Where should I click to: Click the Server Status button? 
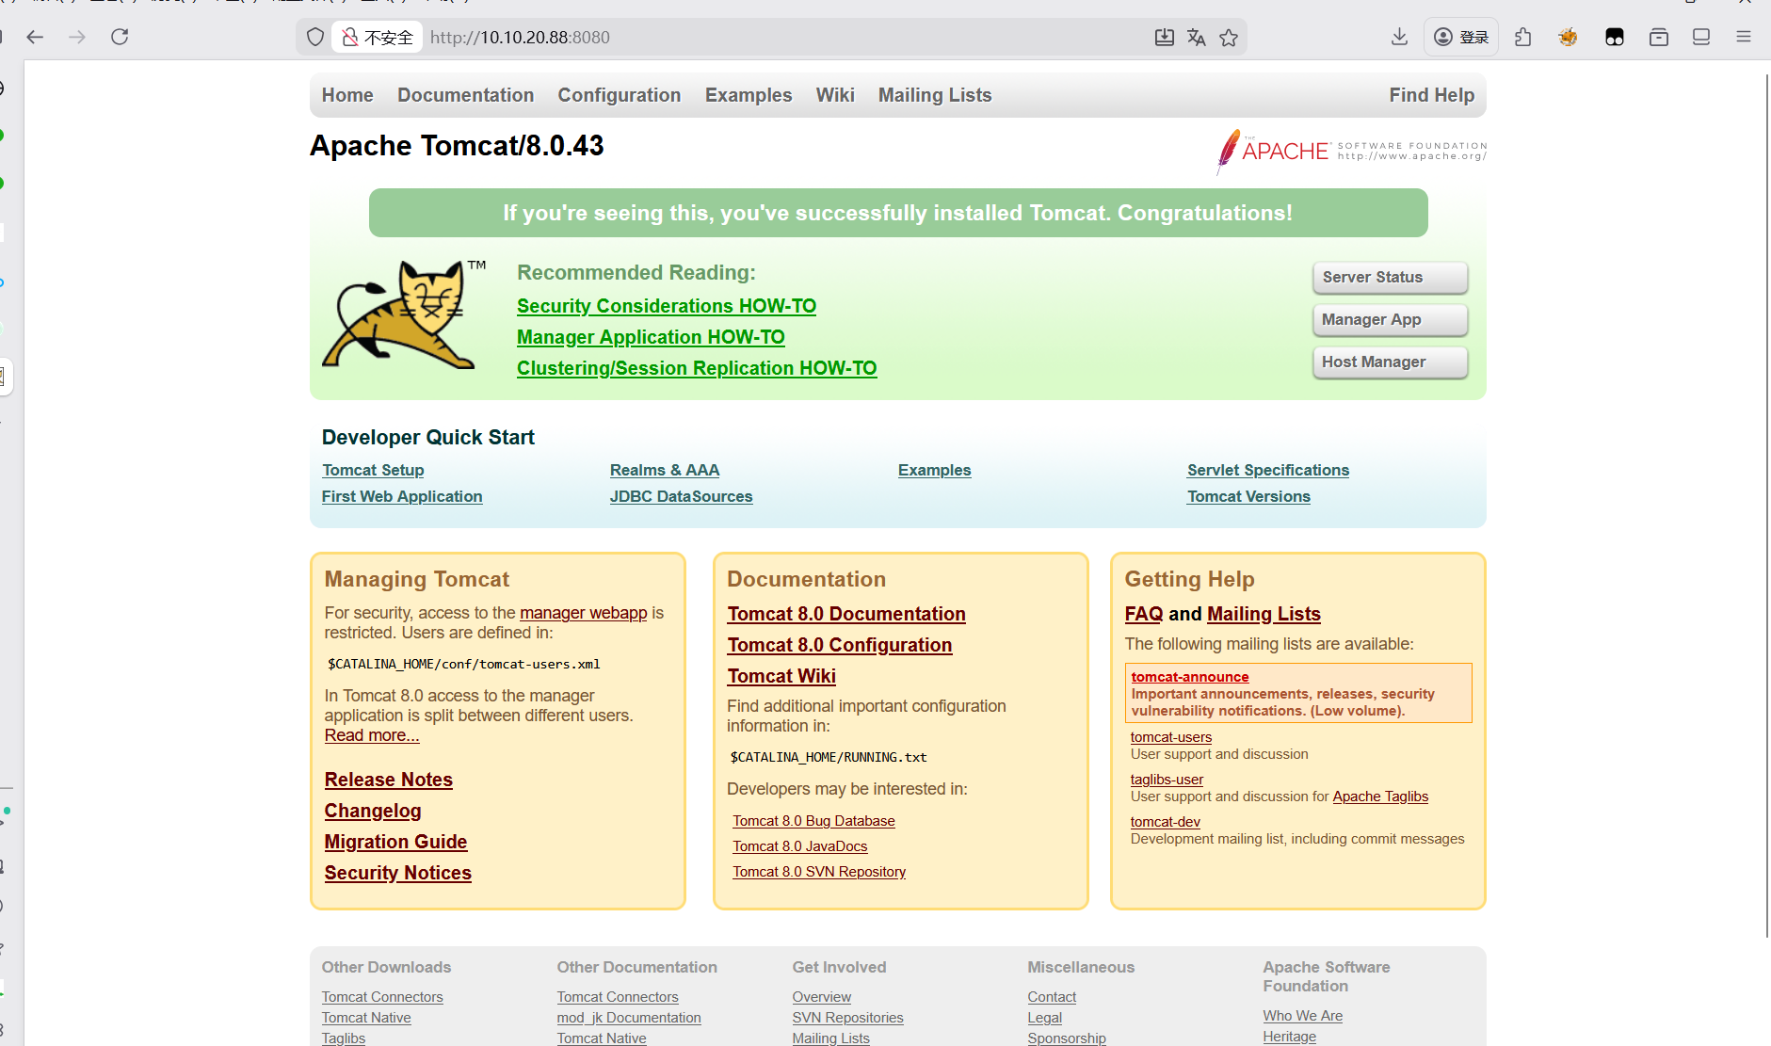point(1390,278)
